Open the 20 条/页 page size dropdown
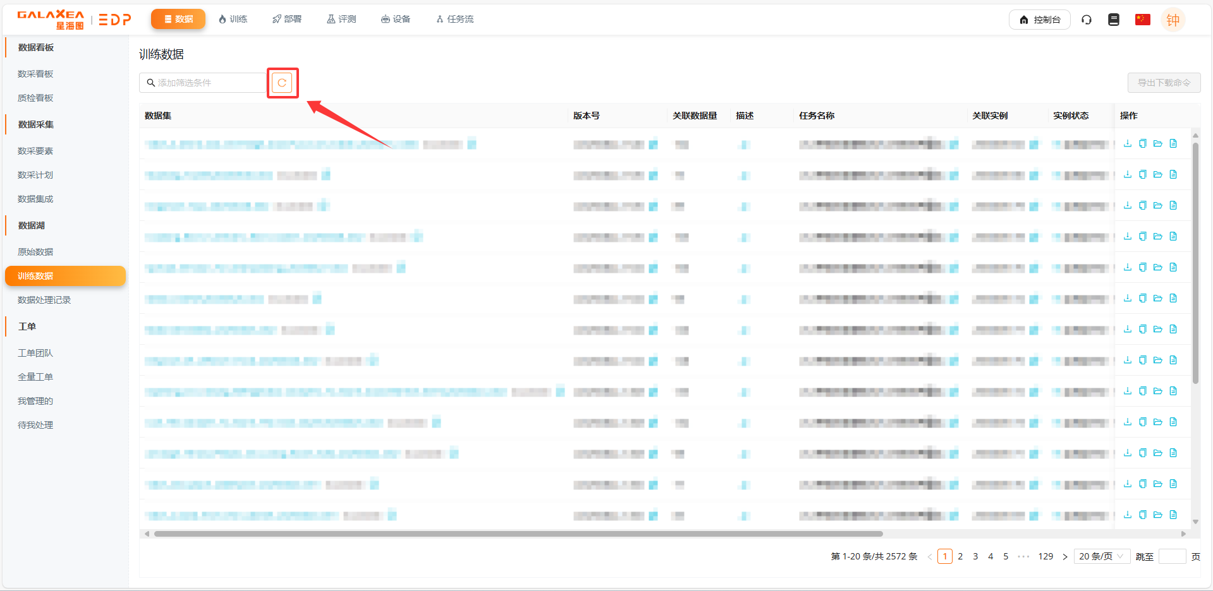This screenshot has width=1213, height=591. pyautogui.click(x=1101, y=556)
